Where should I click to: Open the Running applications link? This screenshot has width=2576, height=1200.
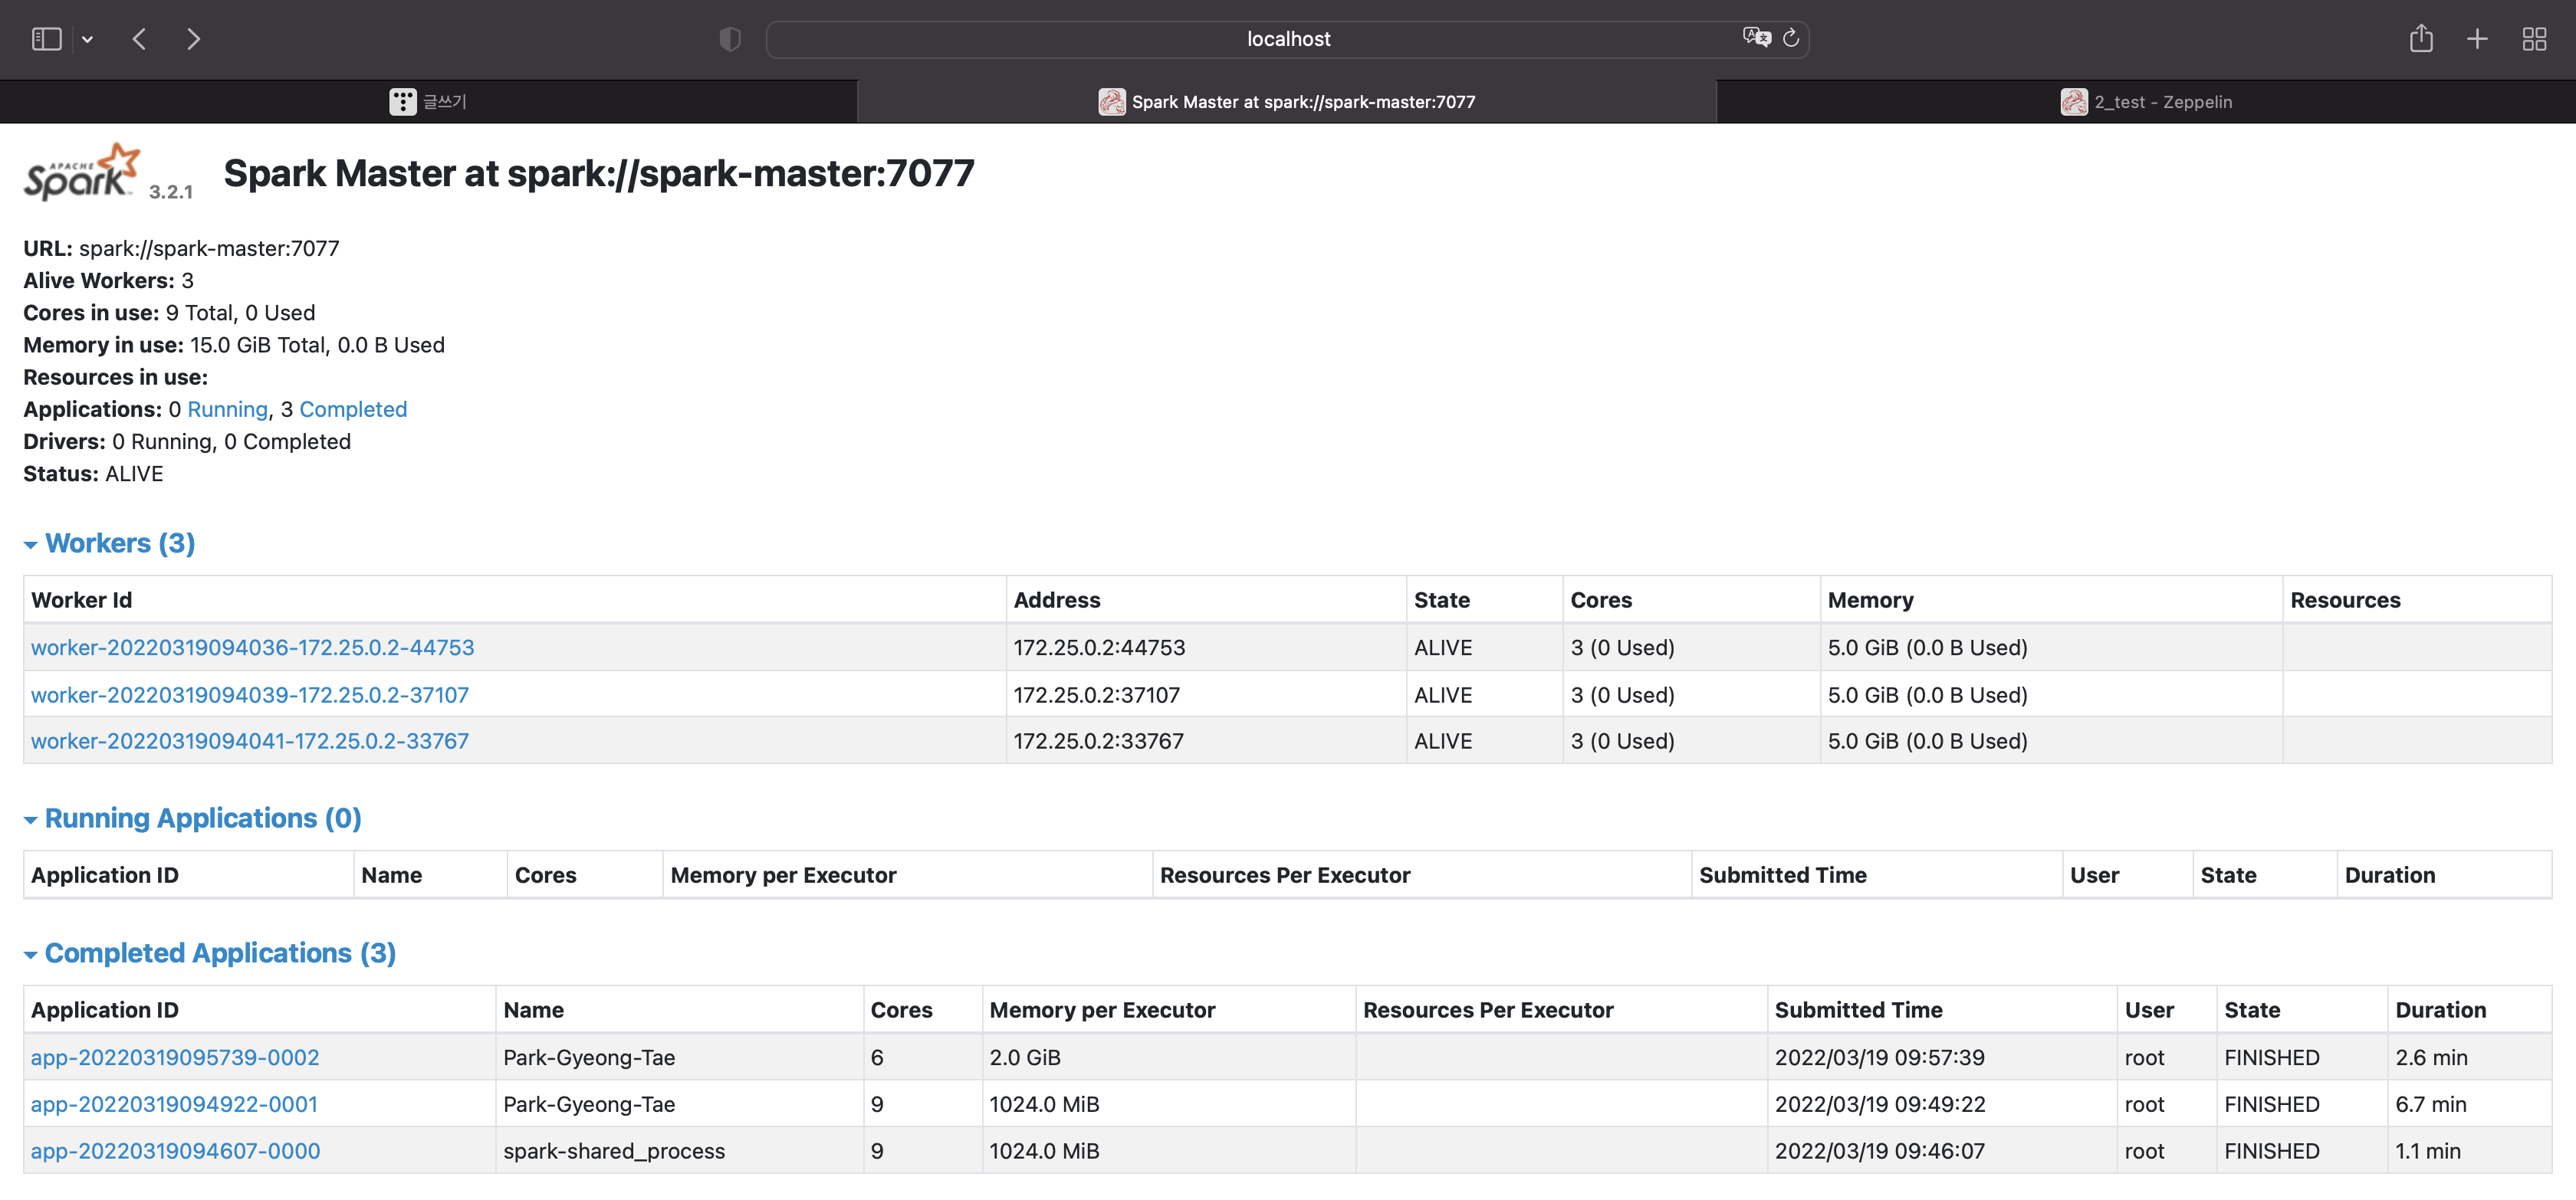tap(227, 408)
